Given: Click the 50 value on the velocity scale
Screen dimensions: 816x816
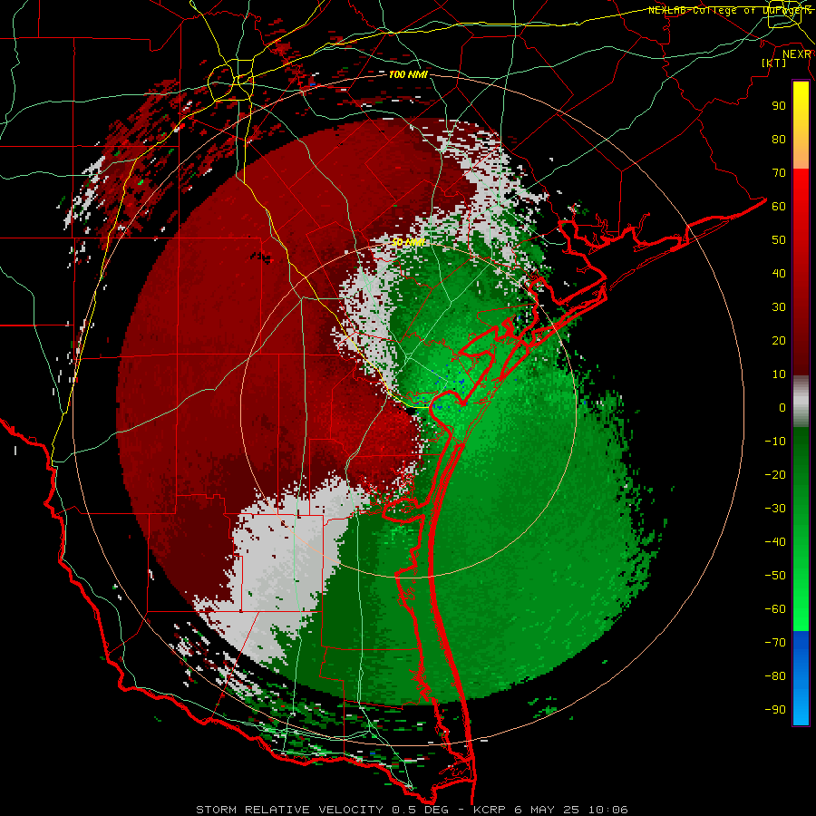Looking at the screenshot, I should [x=779, y=240].
